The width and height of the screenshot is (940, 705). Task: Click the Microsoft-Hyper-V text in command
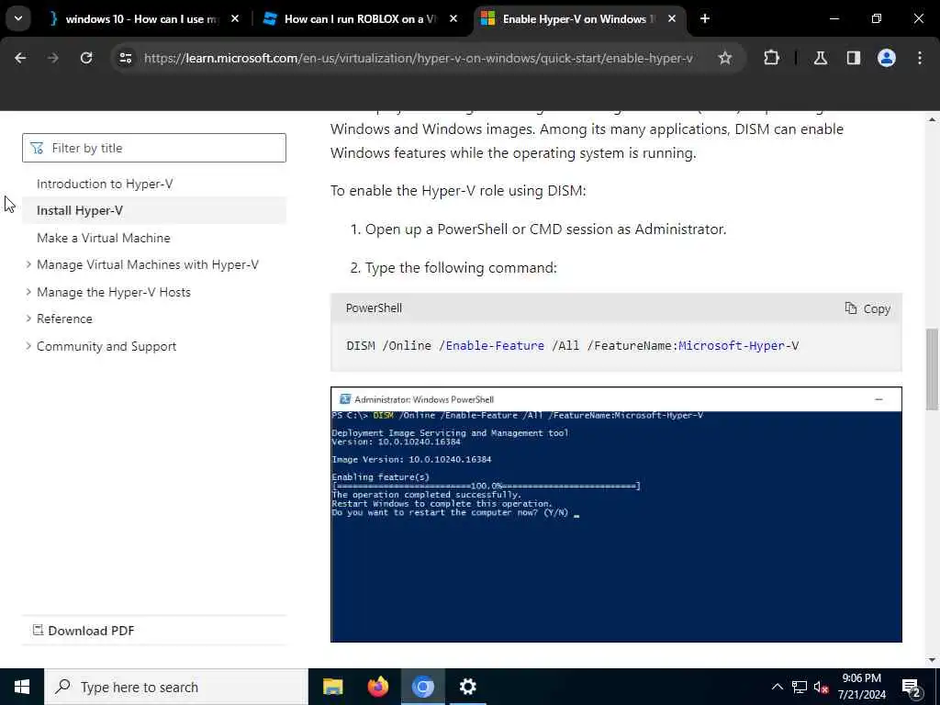point(738,346)
